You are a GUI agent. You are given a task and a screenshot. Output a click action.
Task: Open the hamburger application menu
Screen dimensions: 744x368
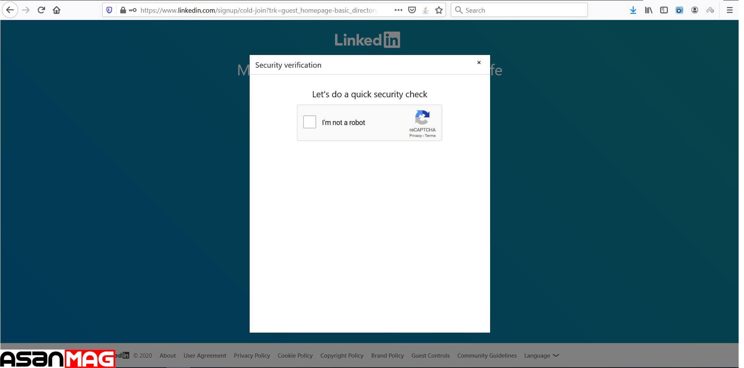(x=729, y=10)
